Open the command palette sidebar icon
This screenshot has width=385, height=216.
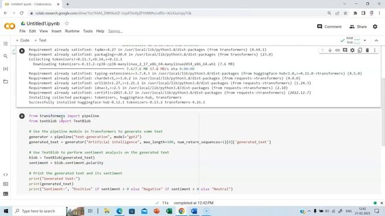(5, 184)
